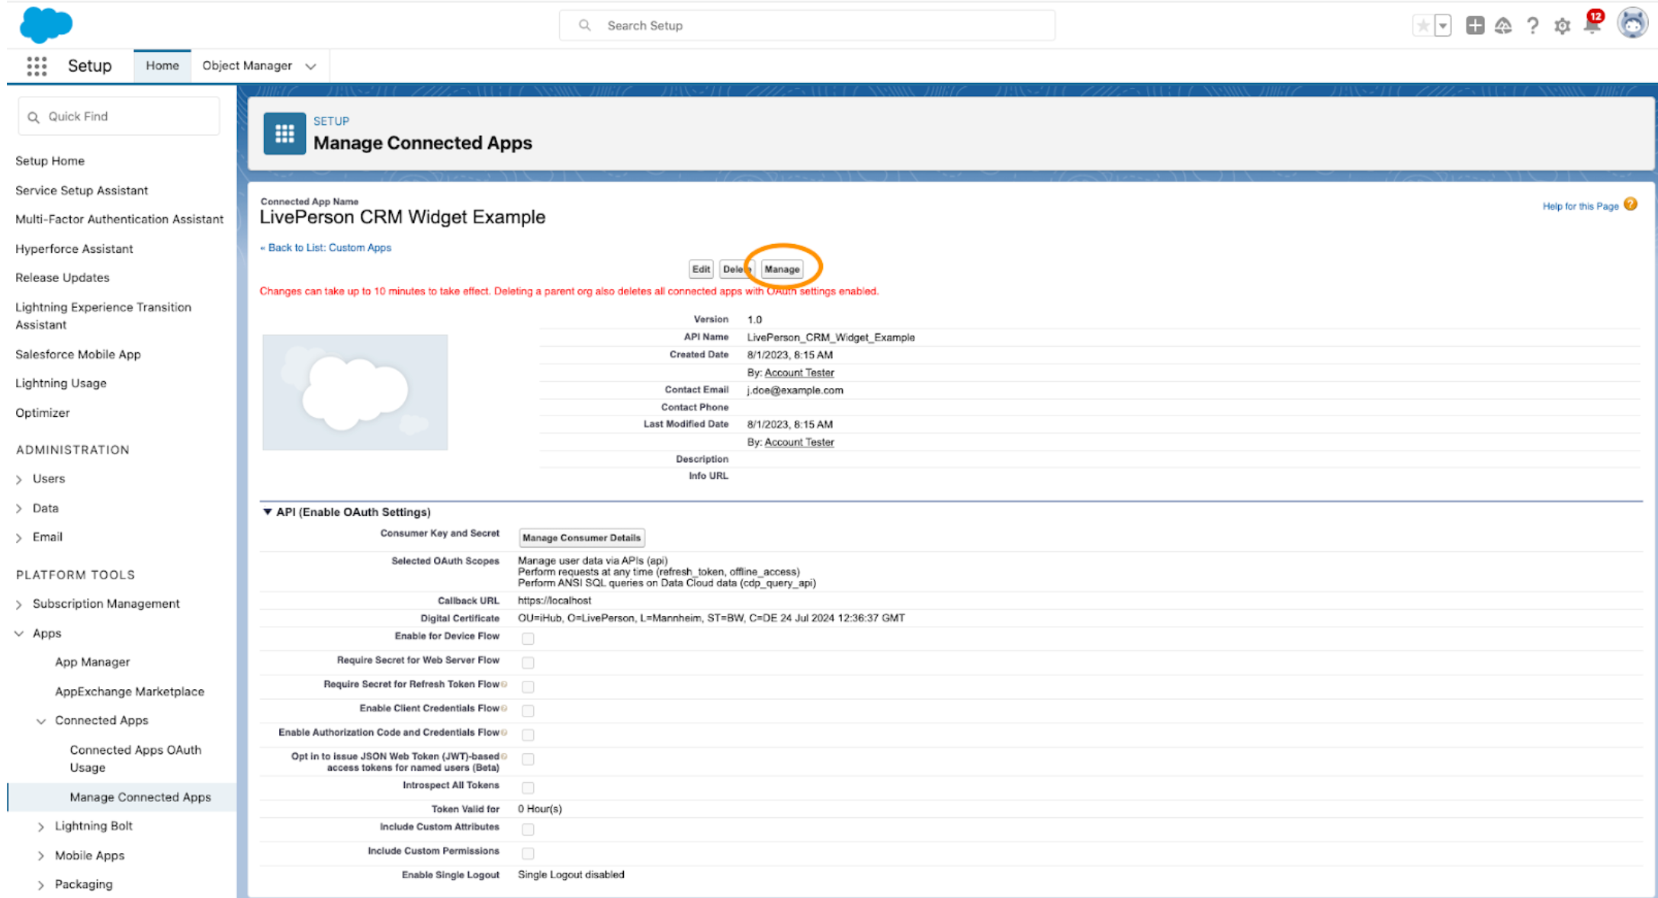Open Connected Apps OAuth Usage
Image resolution: width=1658 pixels, height=898 pixels.
coord(136,758)
